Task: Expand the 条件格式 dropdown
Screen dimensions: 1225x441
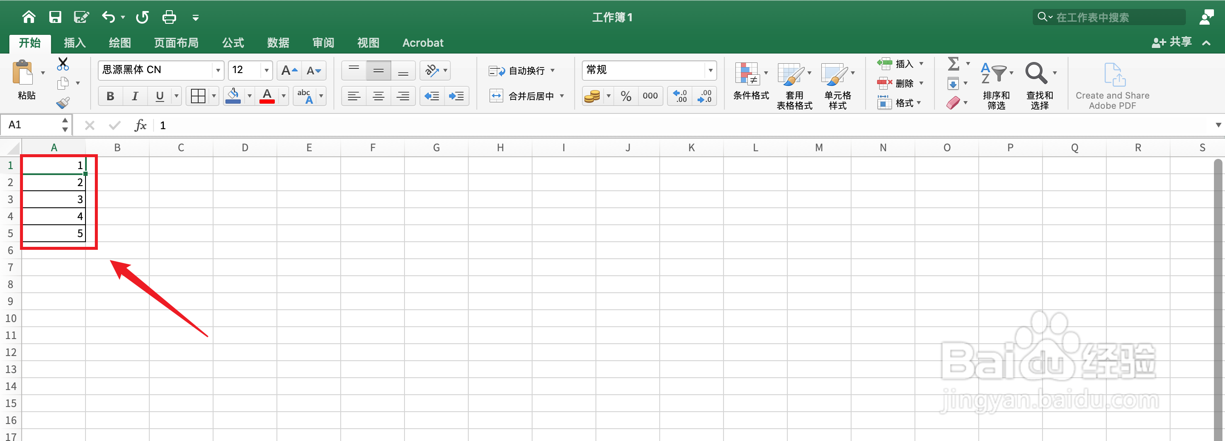Action: (766, 73)
